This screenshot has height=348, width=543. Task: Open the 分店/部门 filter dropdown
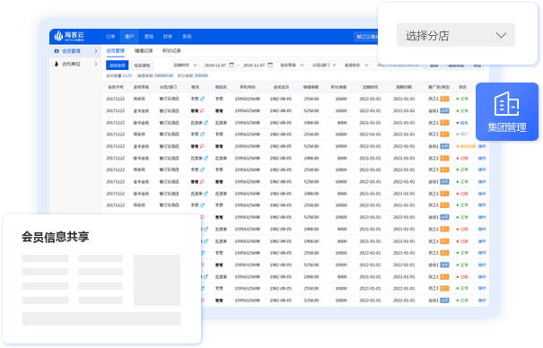point(324,65)
